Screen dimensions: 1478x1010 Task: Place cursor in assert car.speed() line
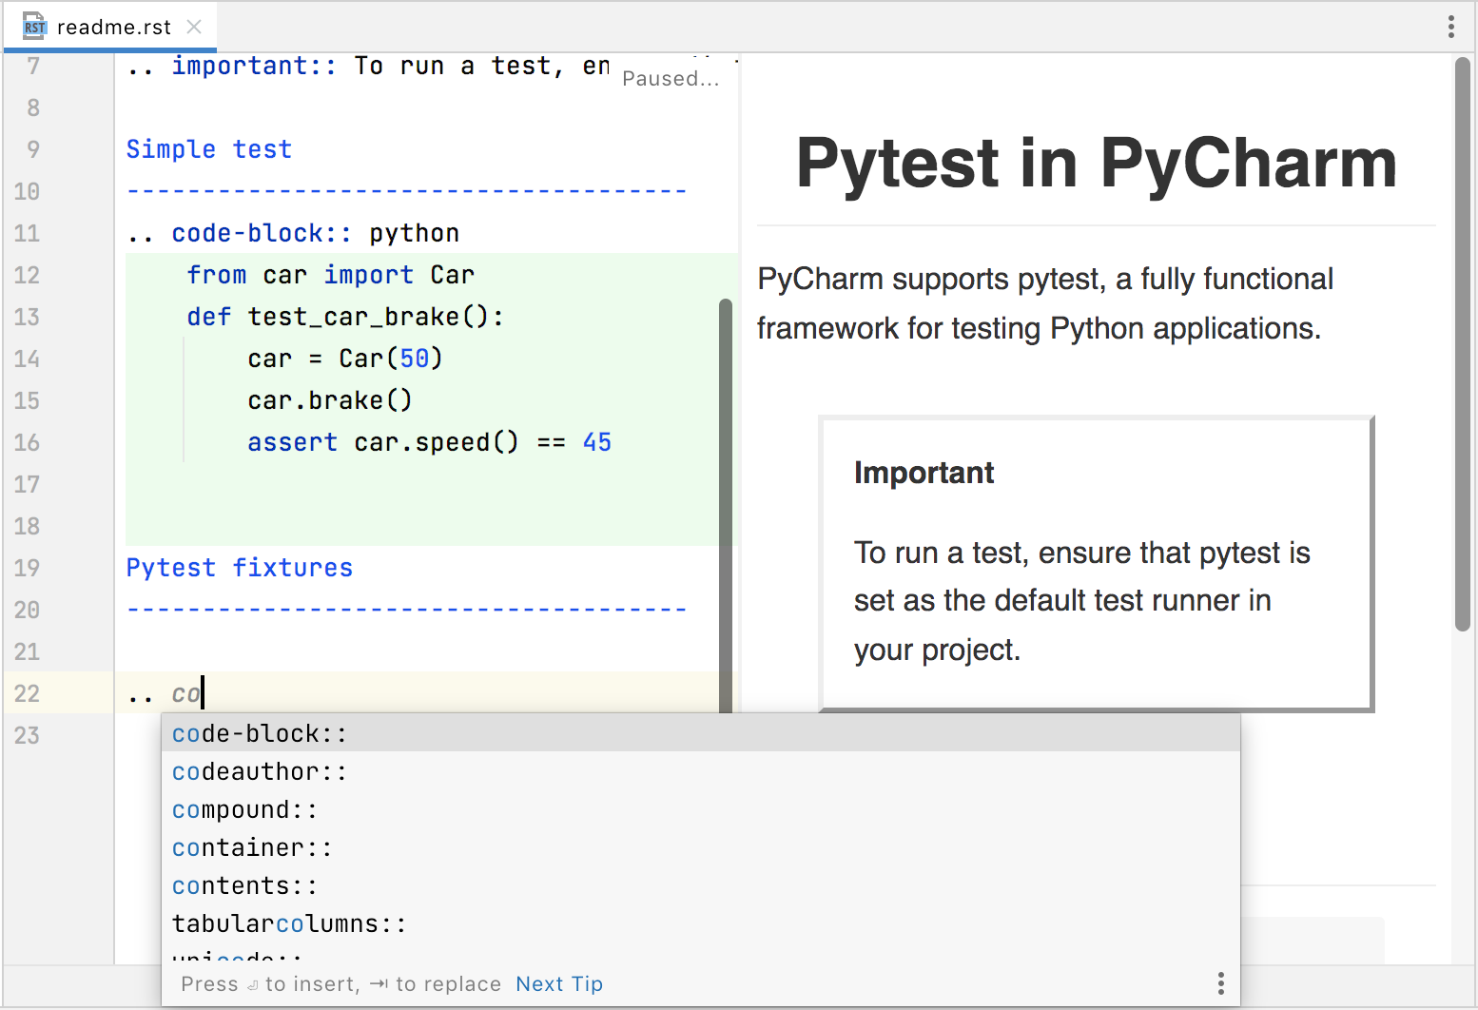(x=428, y=442)
